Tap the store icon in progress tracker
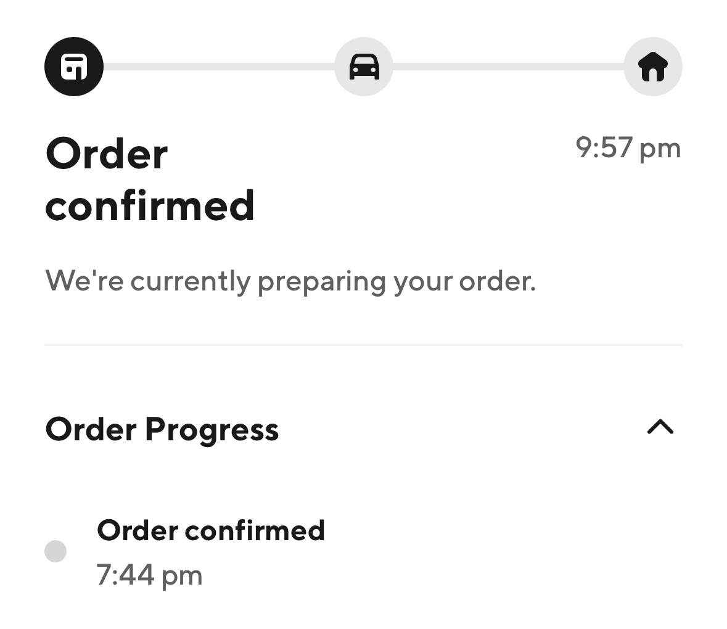Screen dimensions: 727x629 coord(74,67)
